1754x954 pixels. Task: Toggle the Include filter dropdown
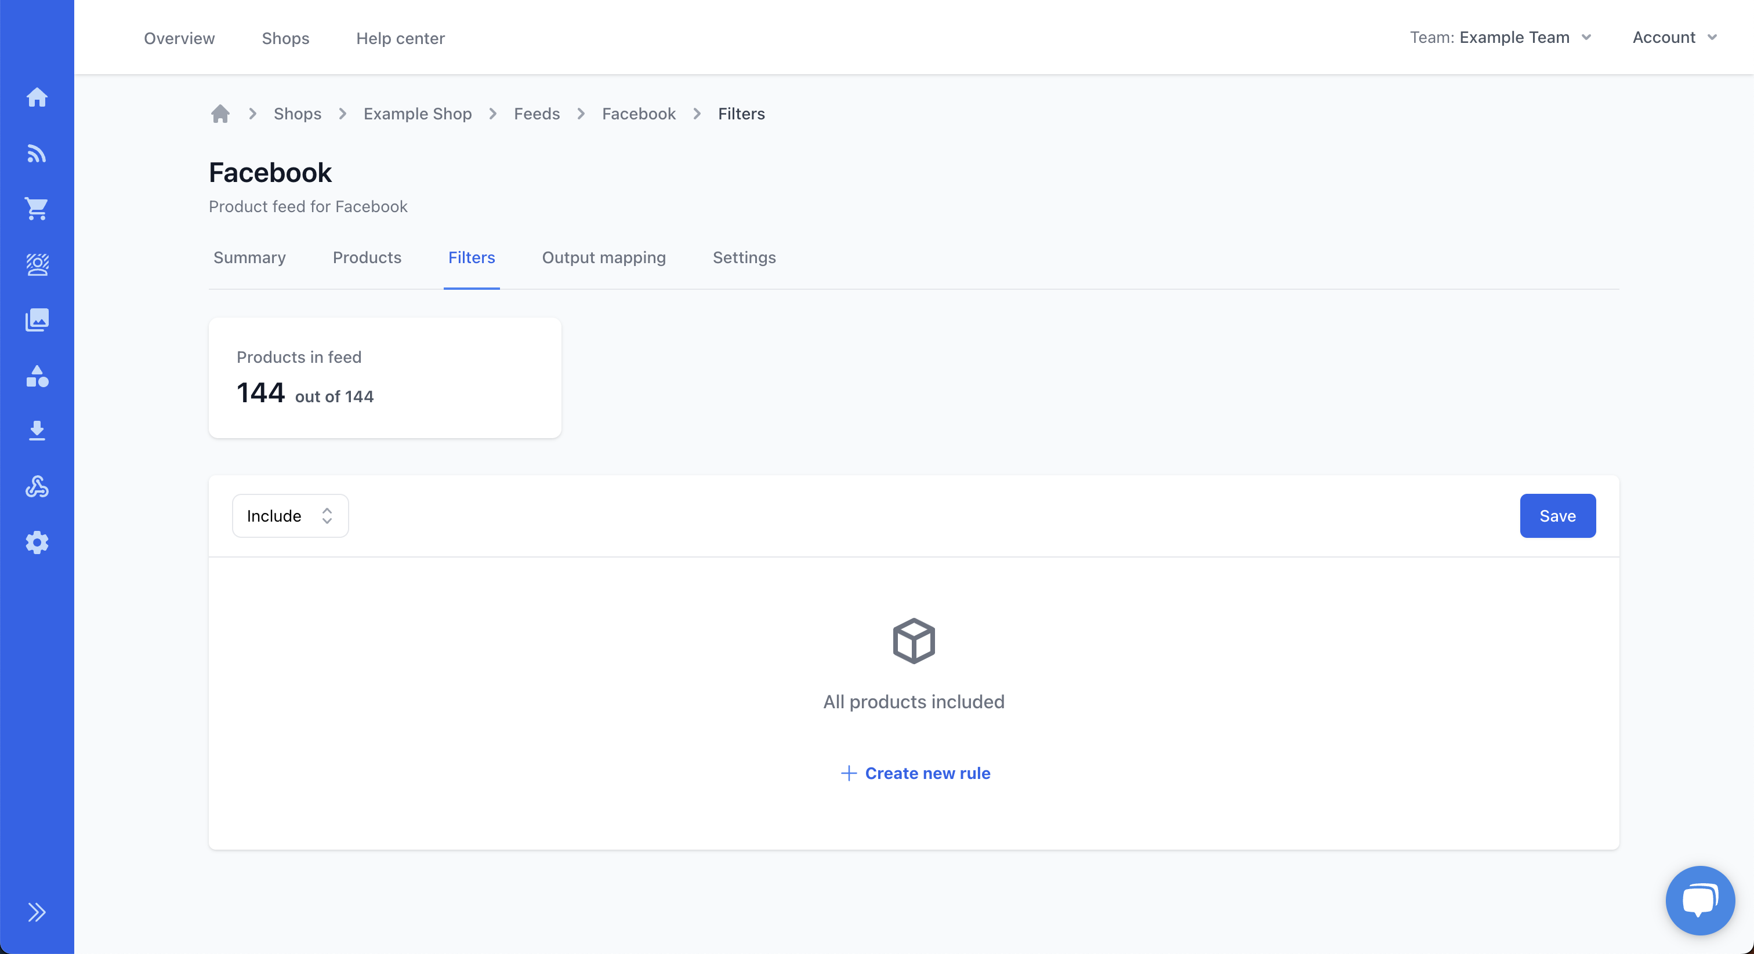(289, 516)
